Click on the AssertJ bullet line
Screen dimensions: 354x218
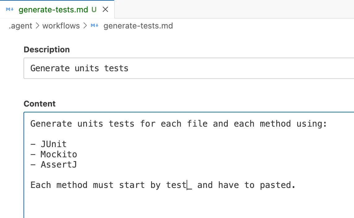(x=58, y=164)
